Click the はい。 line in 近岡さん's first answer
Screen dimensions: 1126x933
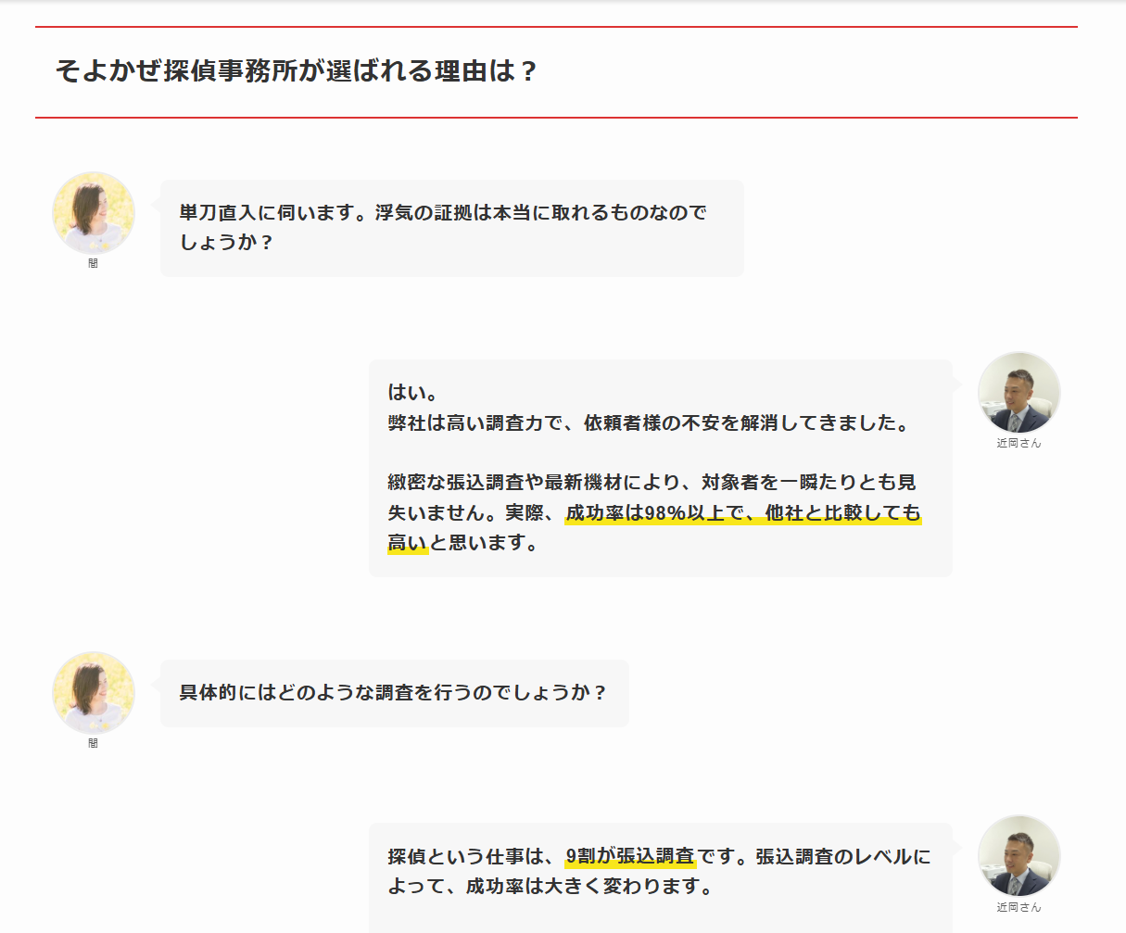413,393
